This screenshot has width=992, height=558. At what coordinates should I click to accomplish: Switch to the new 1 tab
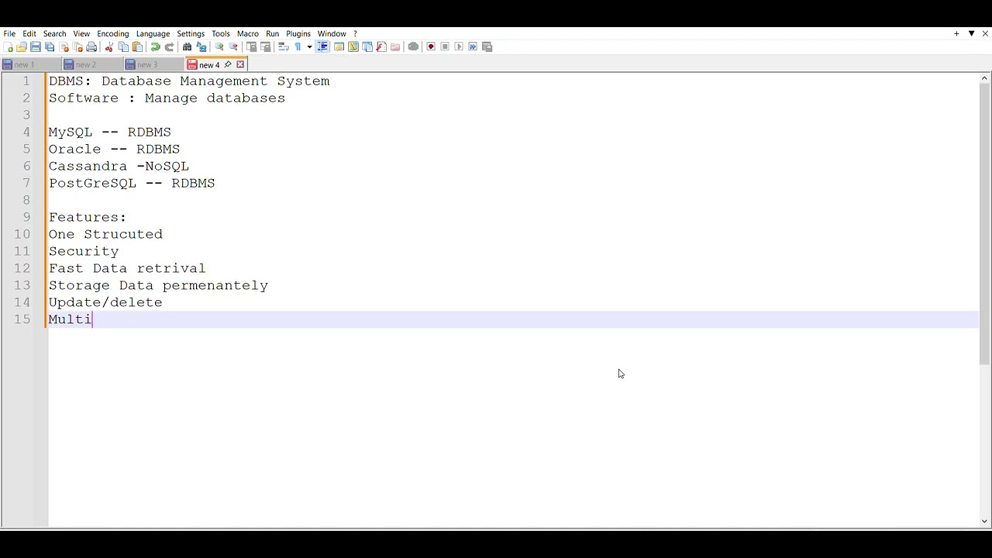pos(30,64)
